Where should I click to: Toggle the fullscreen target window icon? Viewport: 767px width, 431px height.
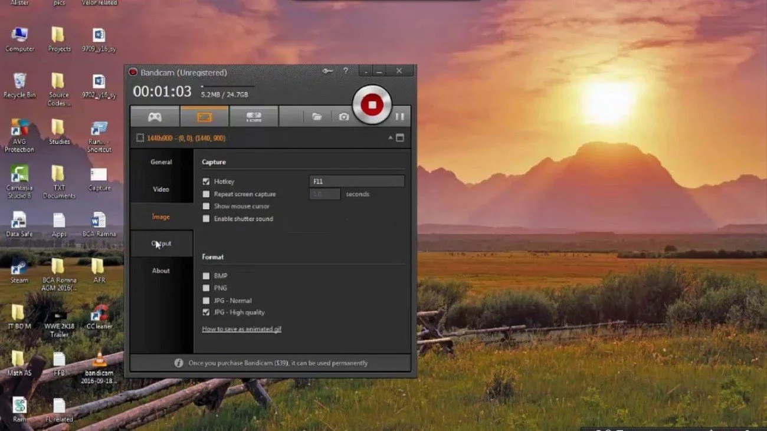(400, 138)
